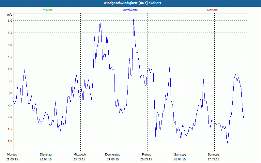Click the 25.09.15 date label
Image resolution: width=261 pixels, height=163 pixels.
[146, 159]
